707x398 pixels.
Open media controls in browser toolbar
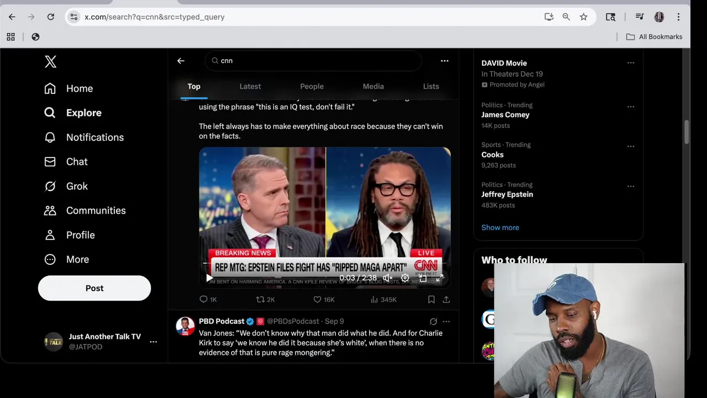640,17
